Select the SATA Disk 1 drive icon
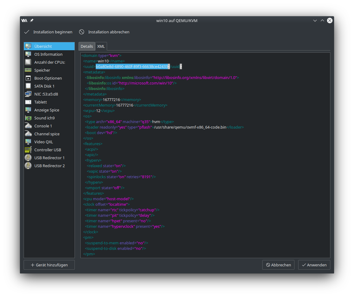Image resolution: width=354 pixels, height=297 pixels. coord(28,86)
